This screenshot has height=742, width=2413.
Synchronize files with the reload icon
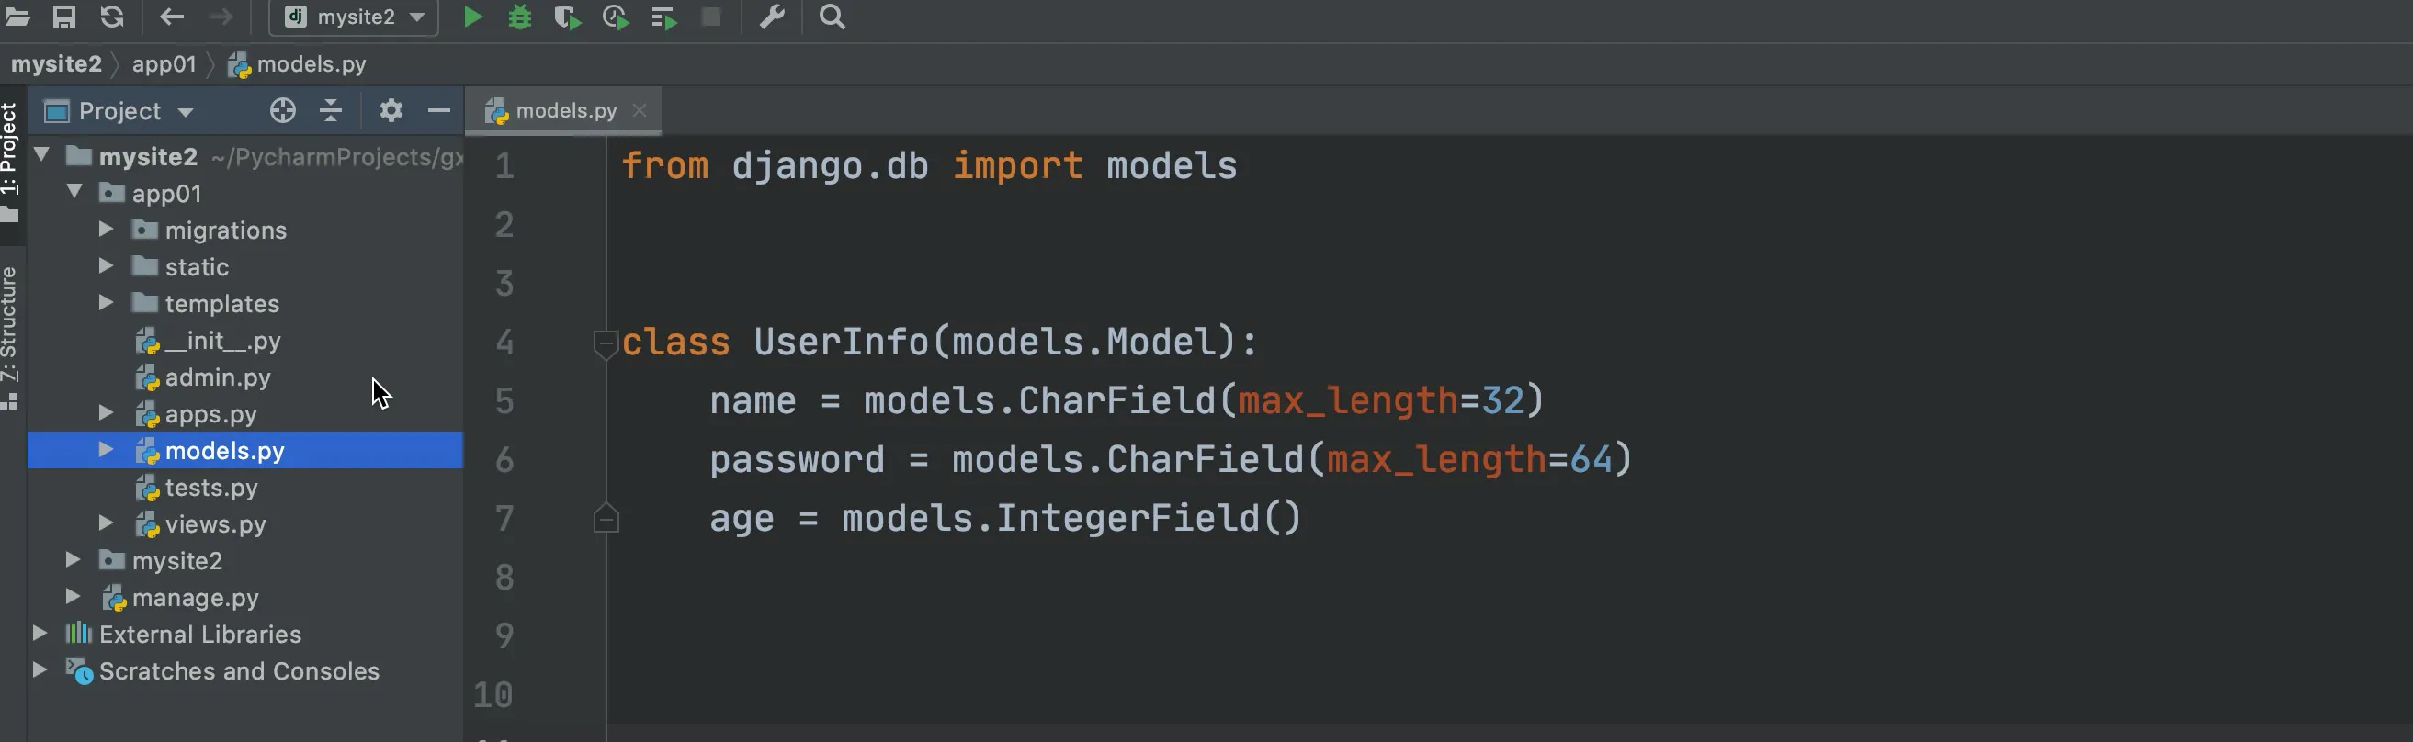112,17
